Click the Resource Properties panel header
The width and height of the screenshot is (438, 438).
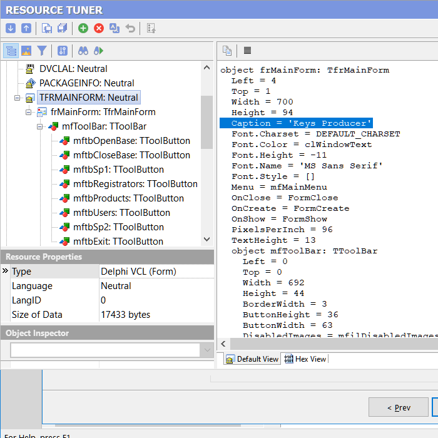108,257
